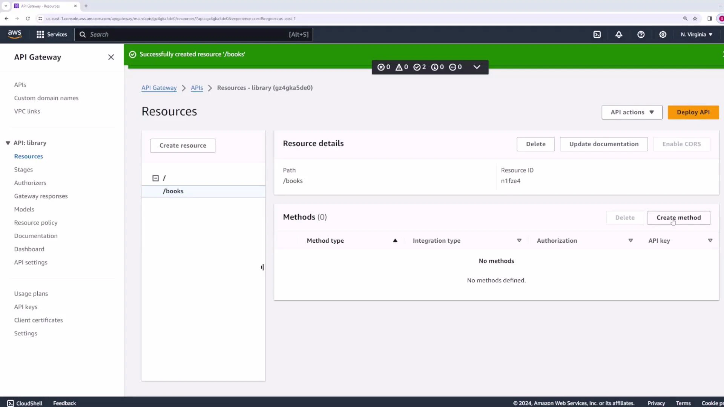Open CloudShell from the footer

[x=25, y=403]
